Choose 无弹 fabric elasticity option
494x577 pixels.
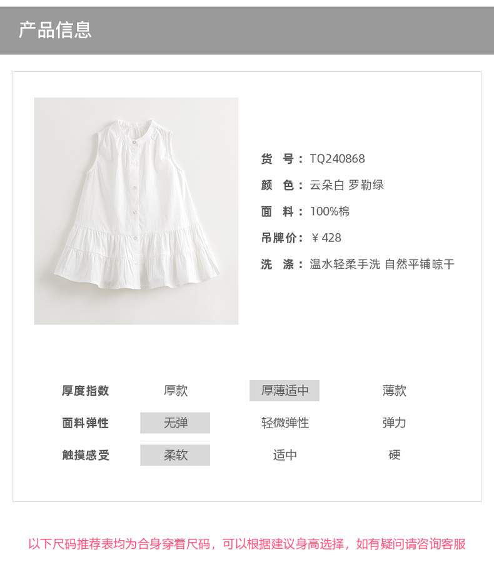pyautogui.click(x=175, y=423)
